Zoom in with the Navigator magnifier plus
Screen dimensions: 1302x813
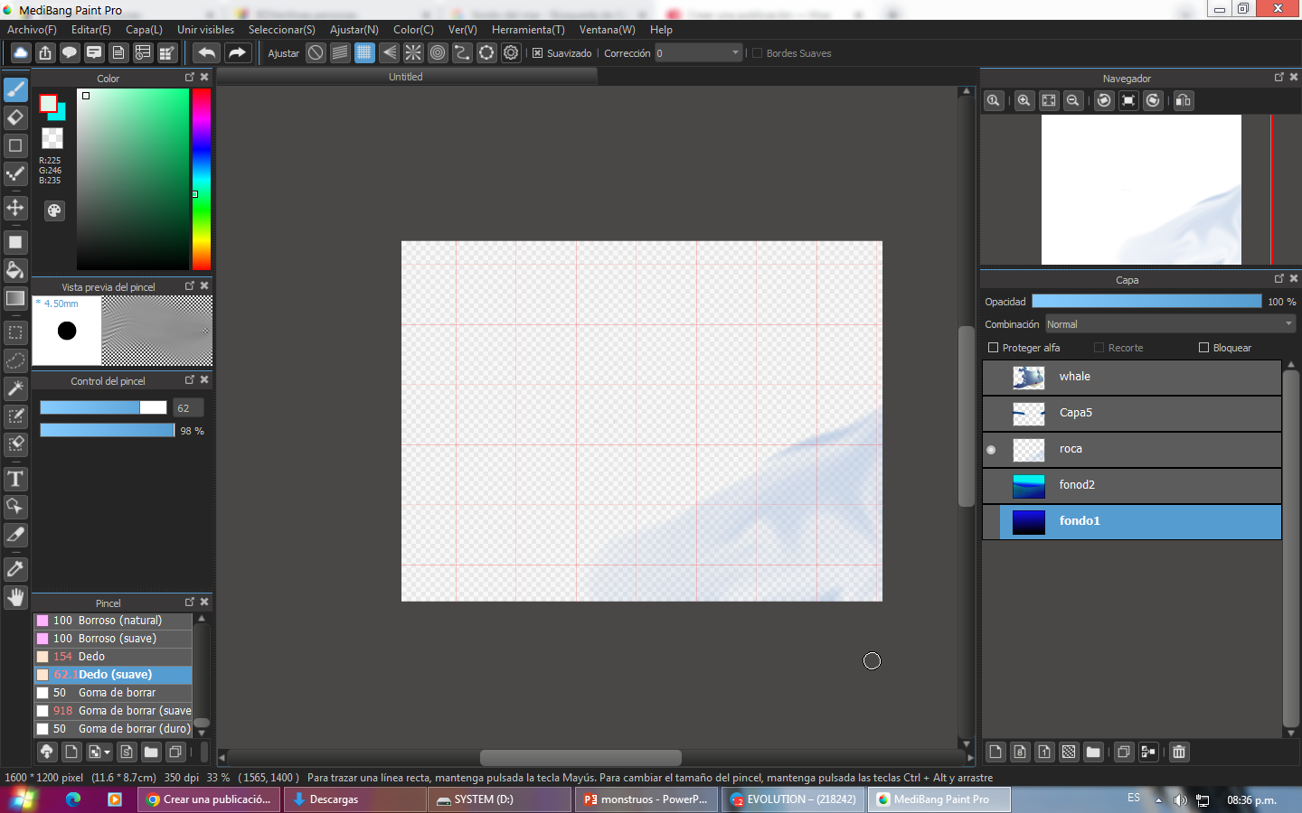tap(1024, 100)
